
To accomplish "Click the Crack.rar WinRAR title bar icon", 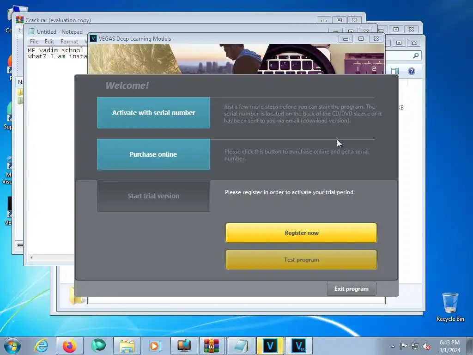I will pos(19,20).
